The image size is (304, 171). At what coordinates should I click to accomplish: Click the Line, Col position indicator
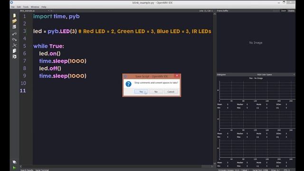coord(206,10)
